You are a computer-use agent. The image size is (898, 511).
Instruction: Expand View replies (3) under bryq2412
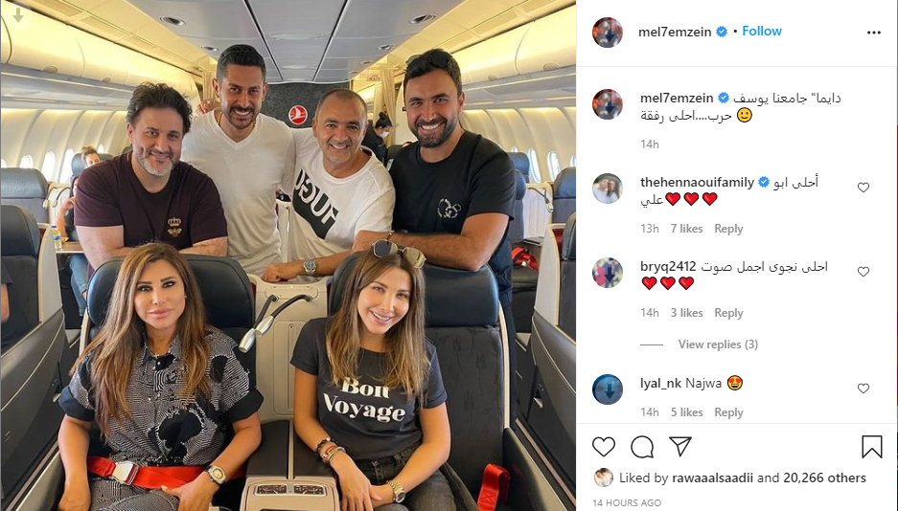[718, 344]
